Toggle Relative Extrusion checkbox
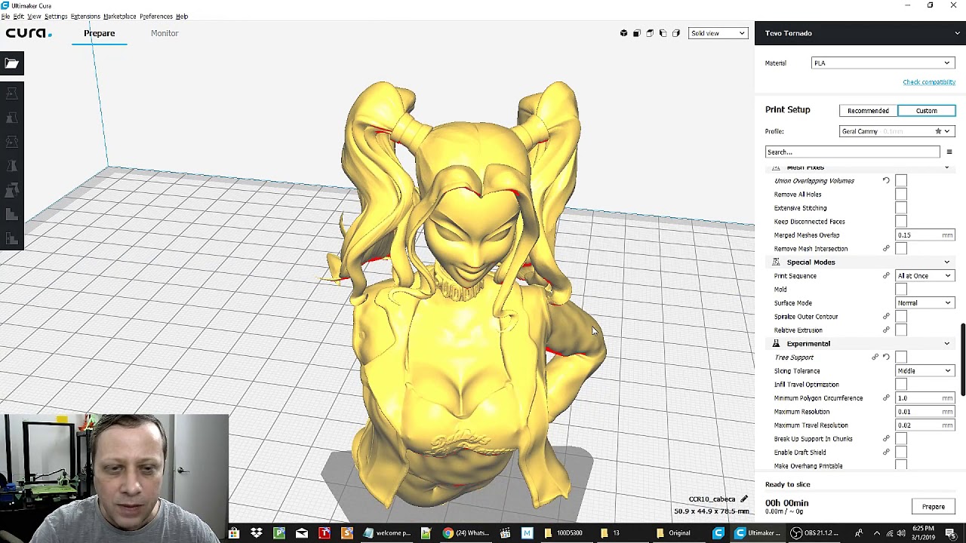 tap(901, 330)
